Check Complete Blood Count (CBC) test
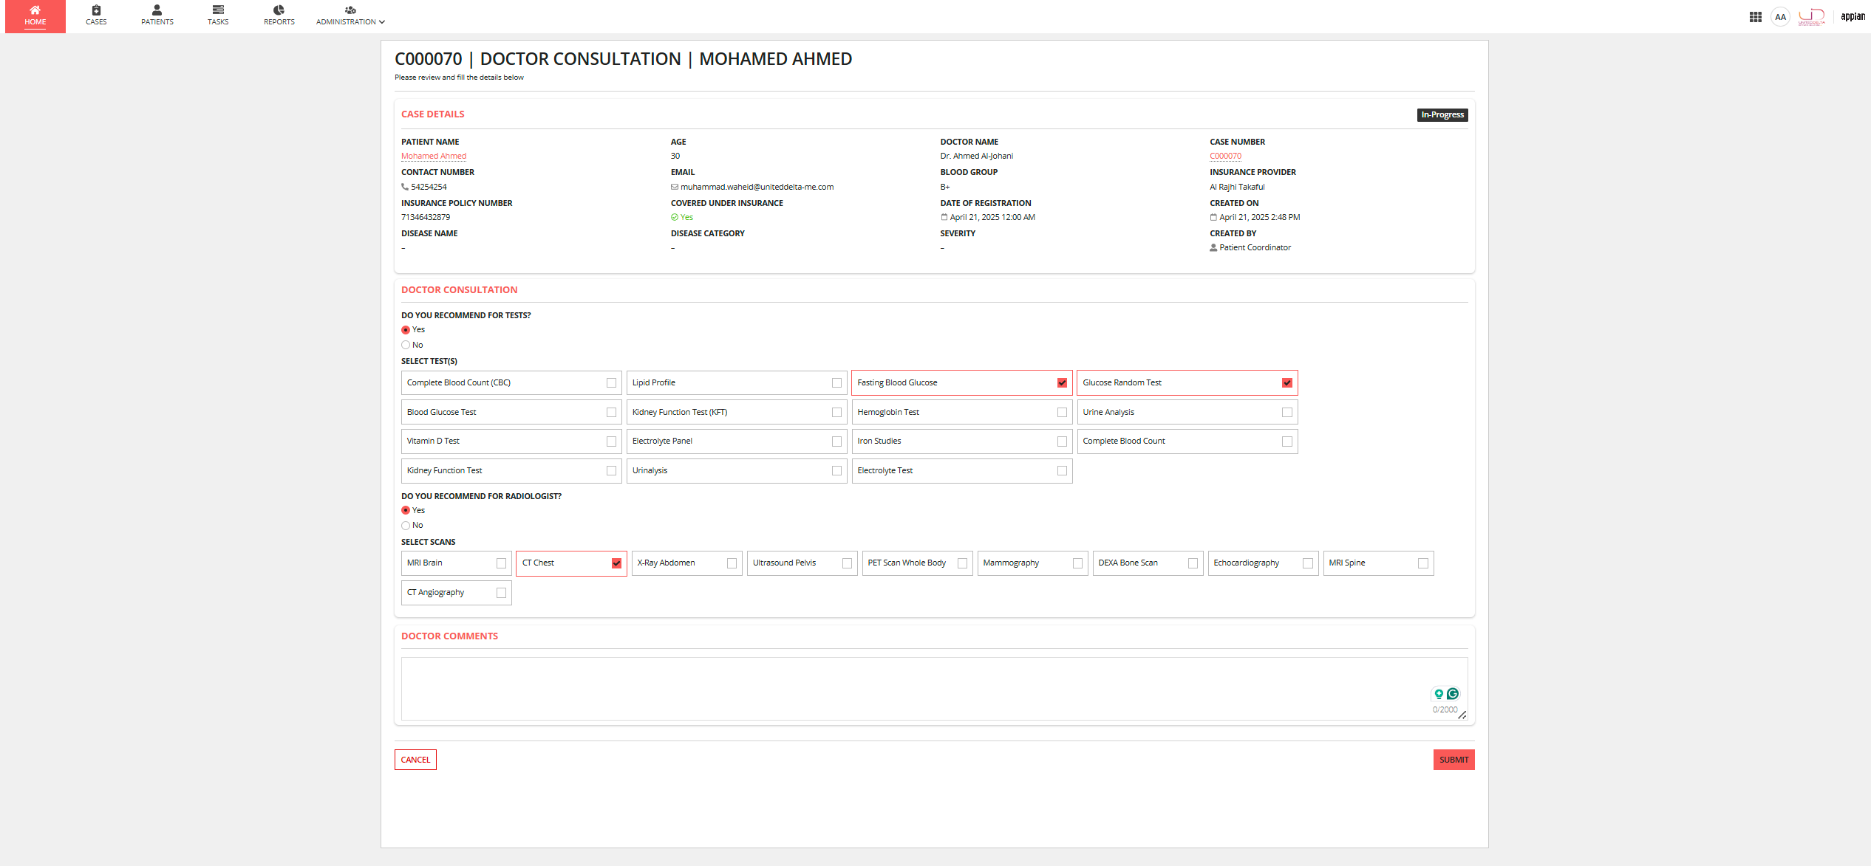The height and width of the screenshot is (866, 1871). pyautogui.click(x=611, y=382)
